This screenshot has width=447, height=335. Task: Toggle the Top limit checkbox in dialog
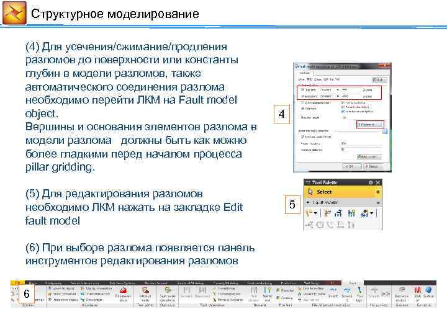(x=302, y=89)
